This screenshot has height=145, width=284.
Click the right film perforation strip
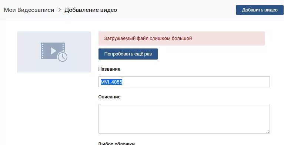(x=63, y=48)
